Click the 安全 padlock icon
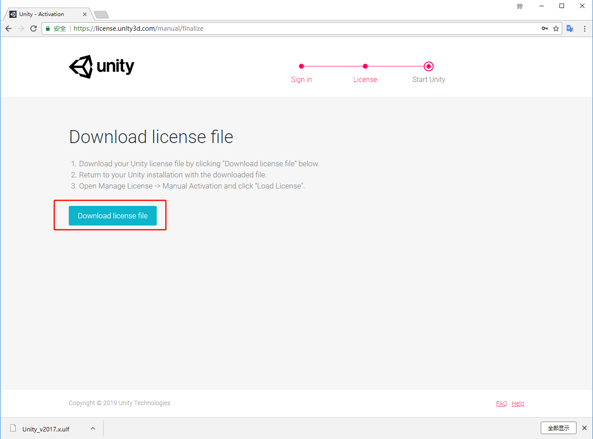This screenshot has width=593, height=439. point(47,28)
